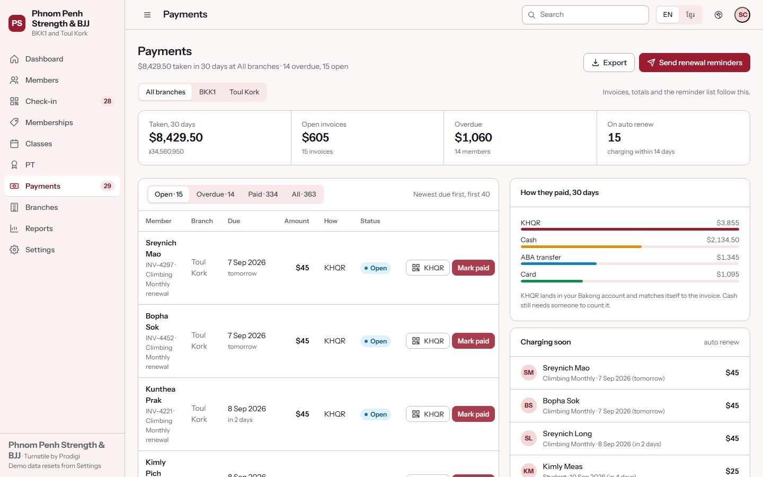Viewport: 763px width, 477px height.
Task: Focus the Search field
Action: coord(585,15)
